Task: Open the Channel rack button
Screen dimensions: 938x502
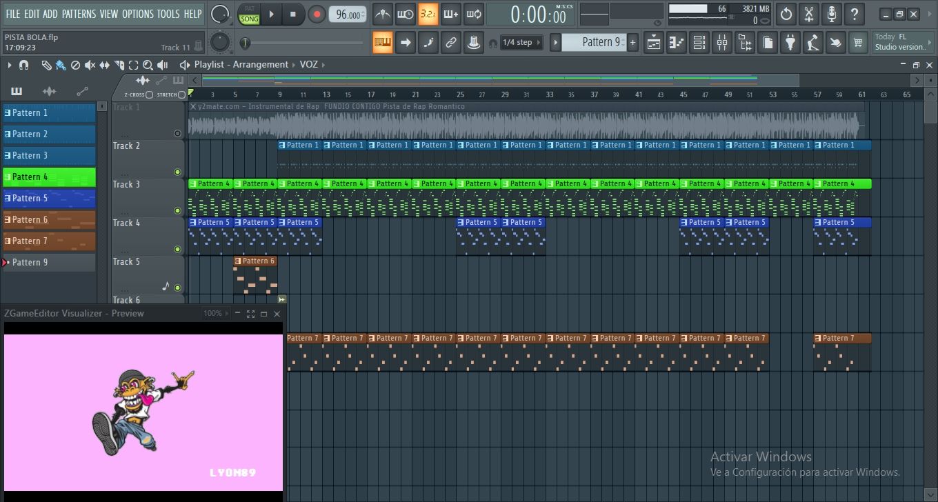Action: (x=699, y=43)
